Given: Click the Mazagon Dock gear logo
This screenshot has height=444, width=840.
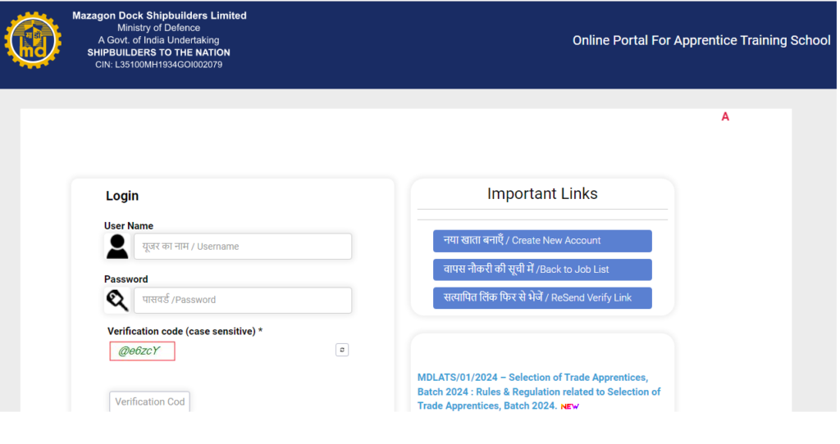Looking at the screenshot, I should [33, 40].
